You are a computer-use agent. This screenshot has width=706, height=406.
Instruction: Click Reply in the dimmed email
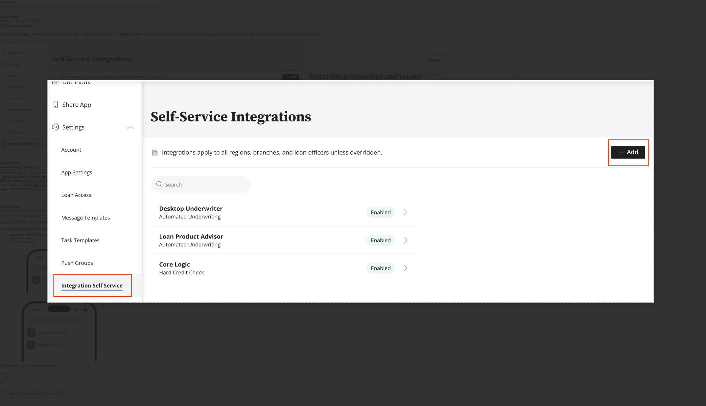coord(10,394)
